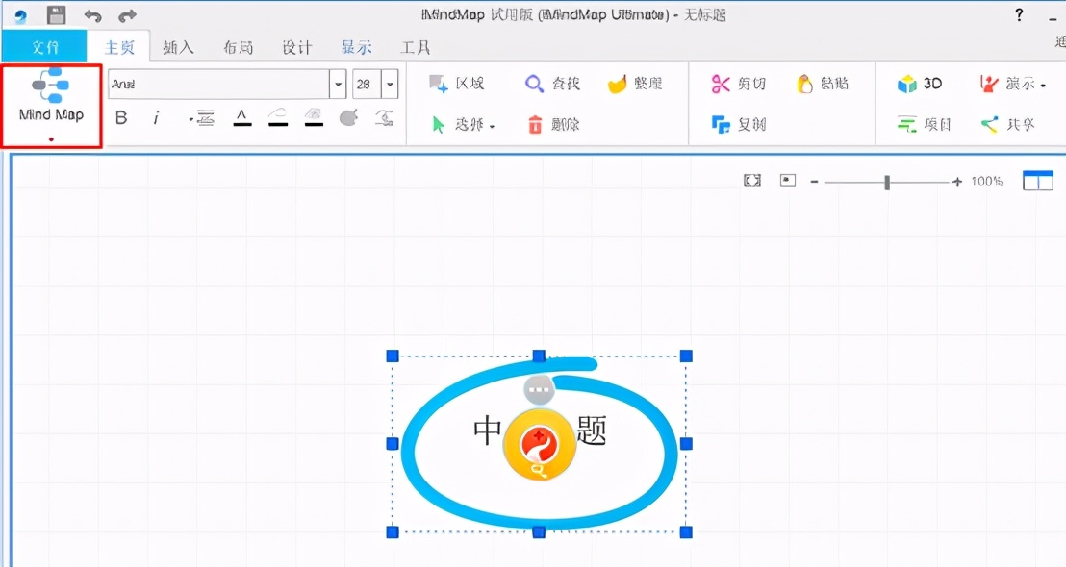This screenshot has width=1066, height=567.
Task: Click the Share icon in ribbon
Action: click(x=989, y=125)
